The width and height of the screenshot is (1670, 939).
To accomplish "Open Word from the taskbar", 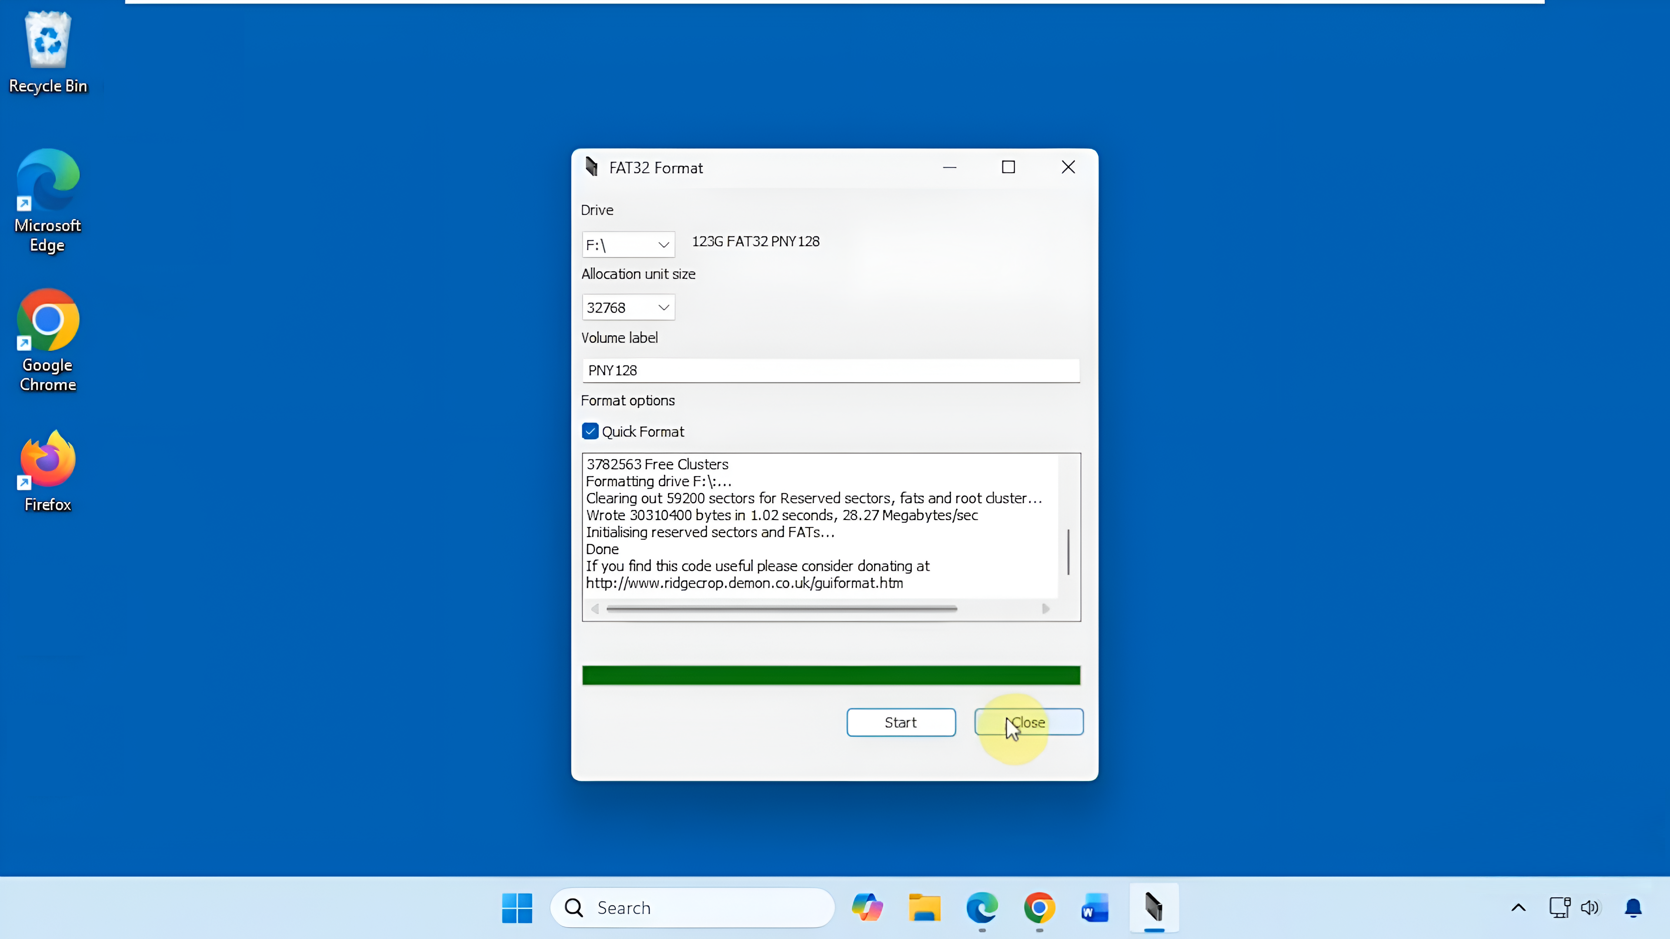I will click(x=1095, y=907).
